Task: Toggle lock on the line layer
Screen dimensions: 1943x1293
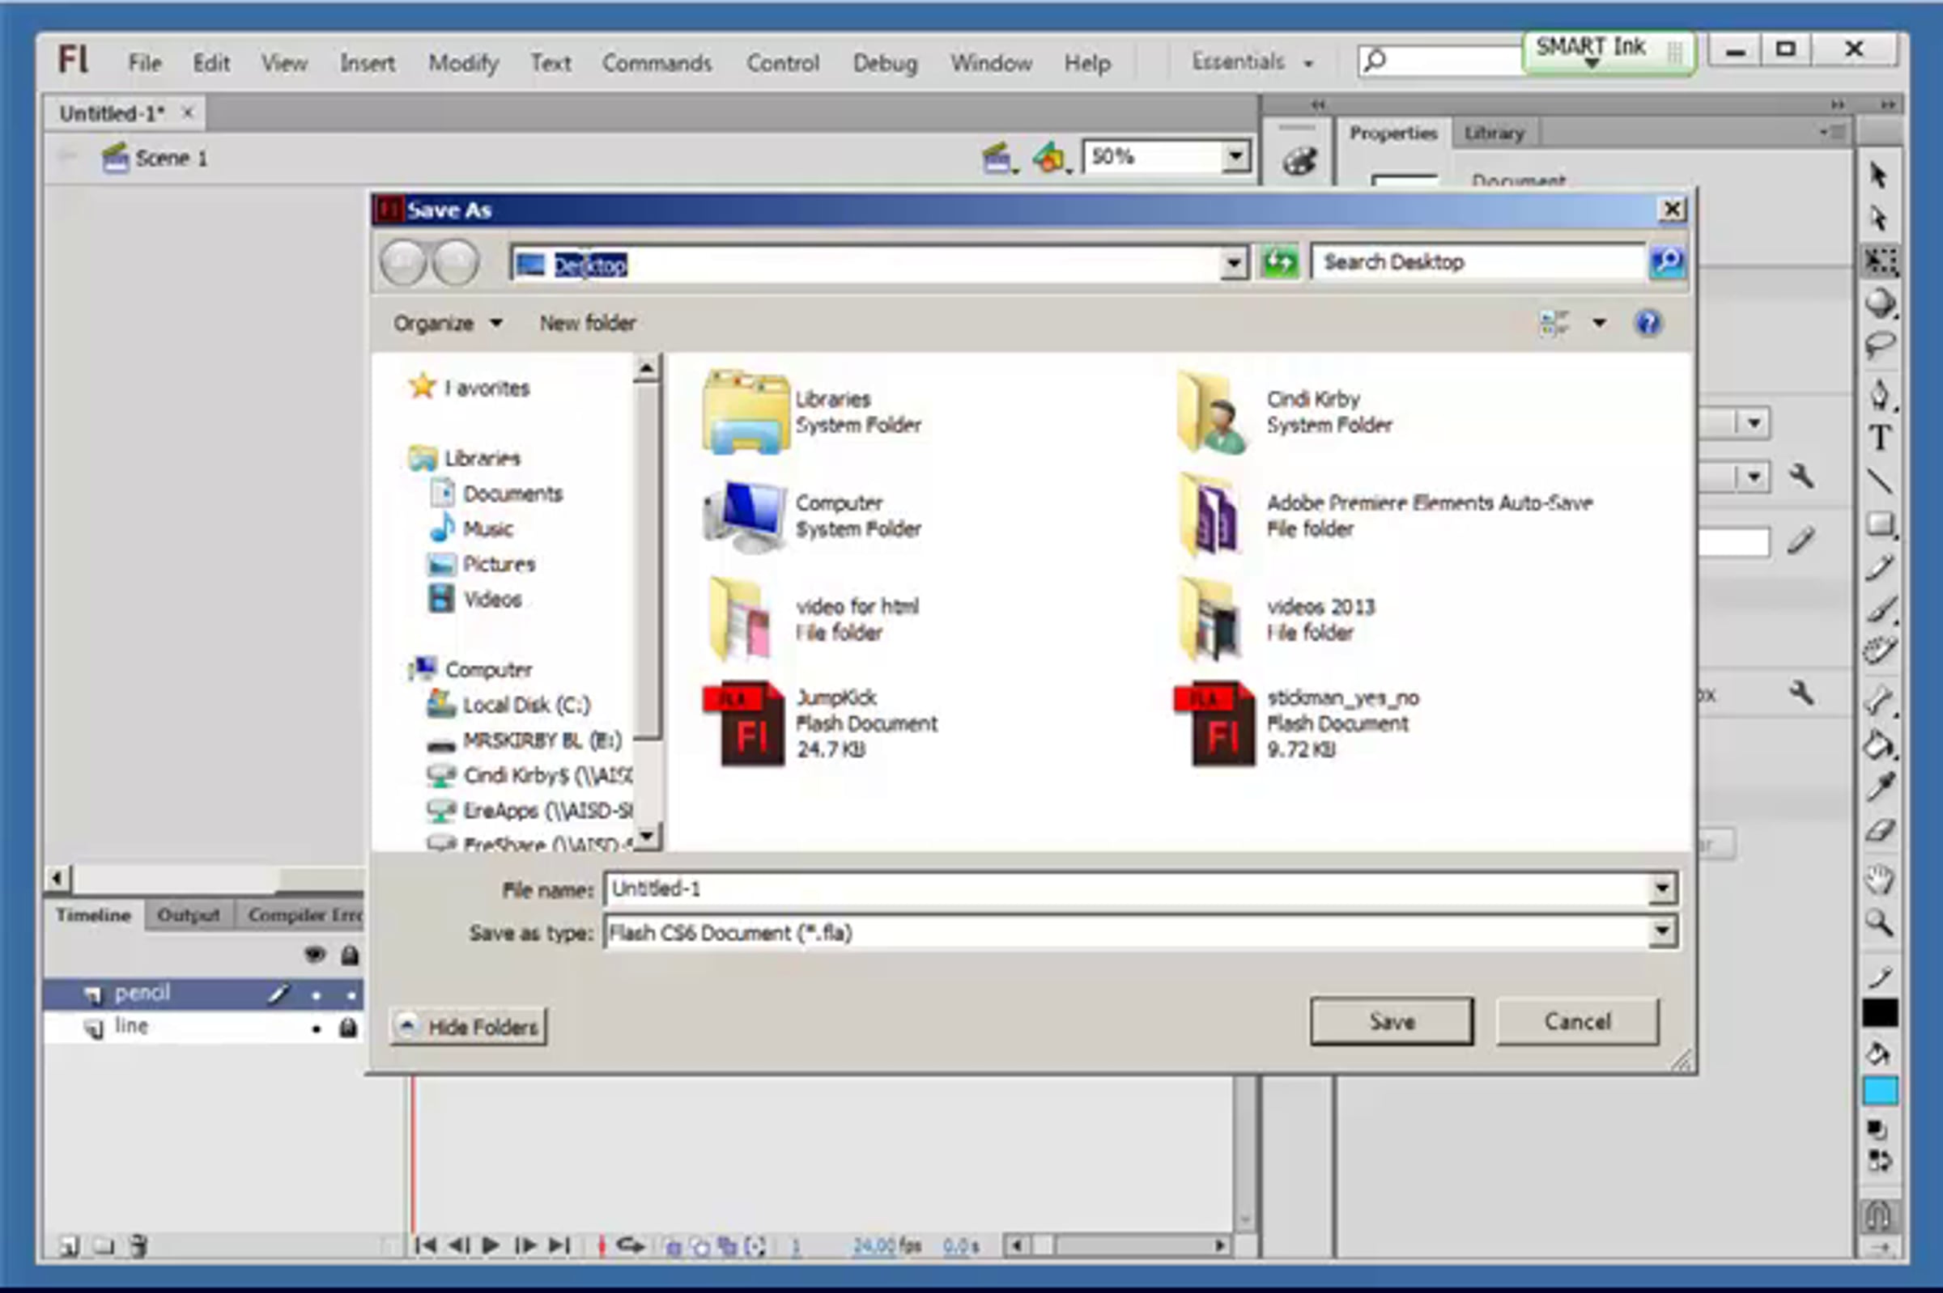Action: point(349,1028)
